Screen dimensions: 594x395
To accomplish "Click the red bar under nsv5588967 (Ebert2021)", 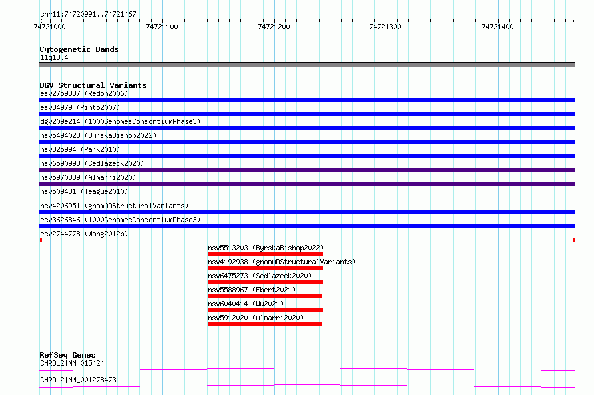I will point(264,296).
